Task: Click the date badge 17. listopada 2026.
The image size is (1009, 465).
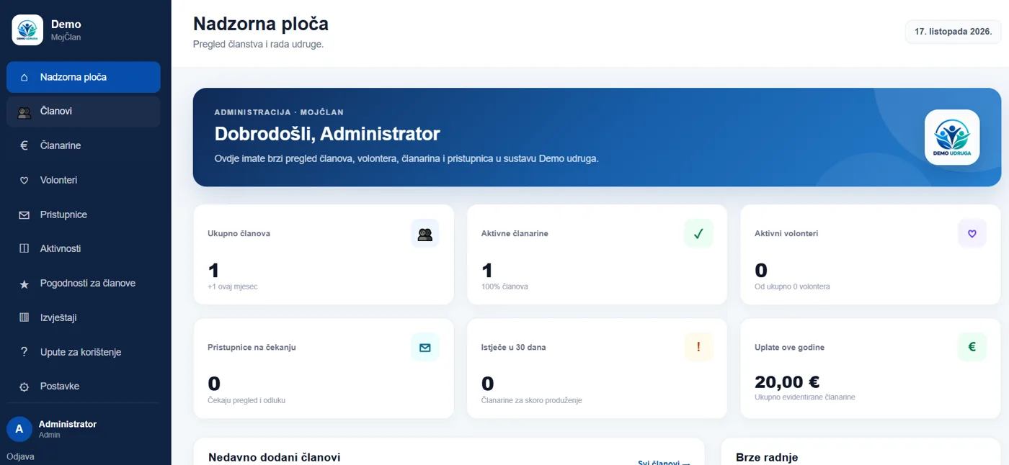Action: [x=954, y=32]
